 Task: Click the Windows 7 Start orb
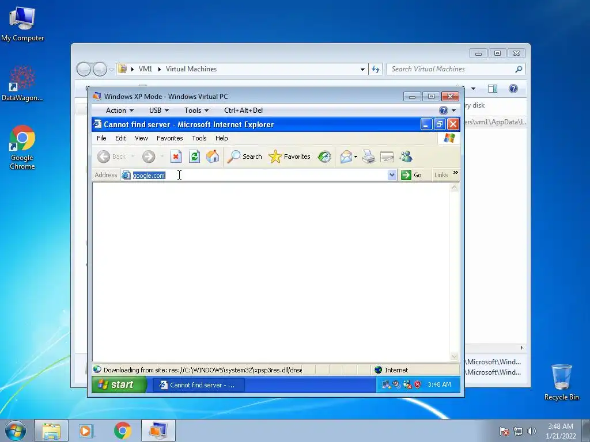click(x=16, y=430)
